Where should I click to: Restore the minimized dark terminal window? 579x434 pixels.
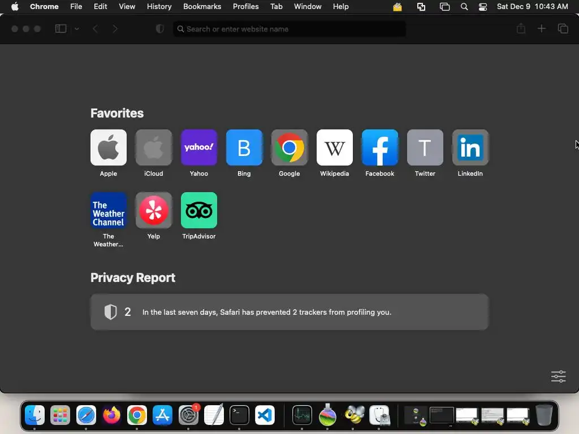click(x=442, y=415)
